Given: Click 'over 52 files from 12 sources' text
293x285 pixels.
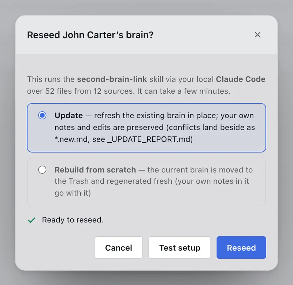Looking at the screenshot, I should pos(81,91).
